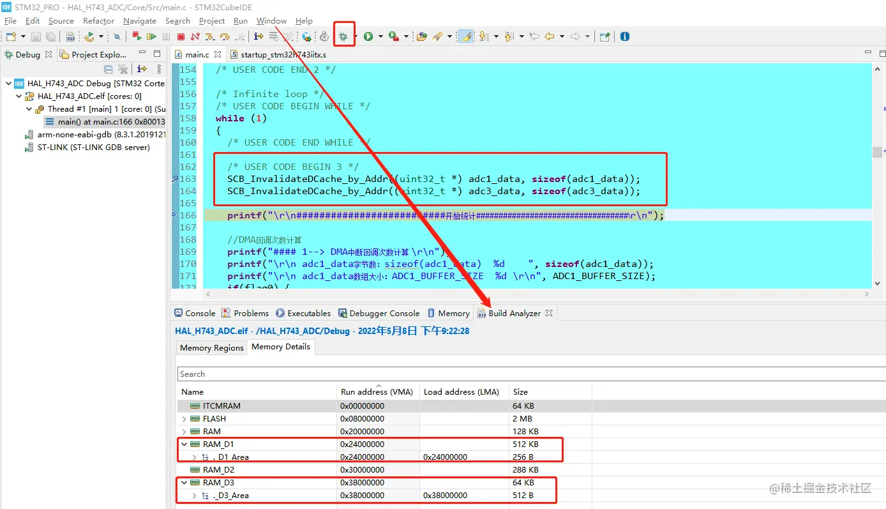Switch to the Debugger Console tab
Image resolution: width=886 pixels, height=509 pixels.
pos(379,314)
